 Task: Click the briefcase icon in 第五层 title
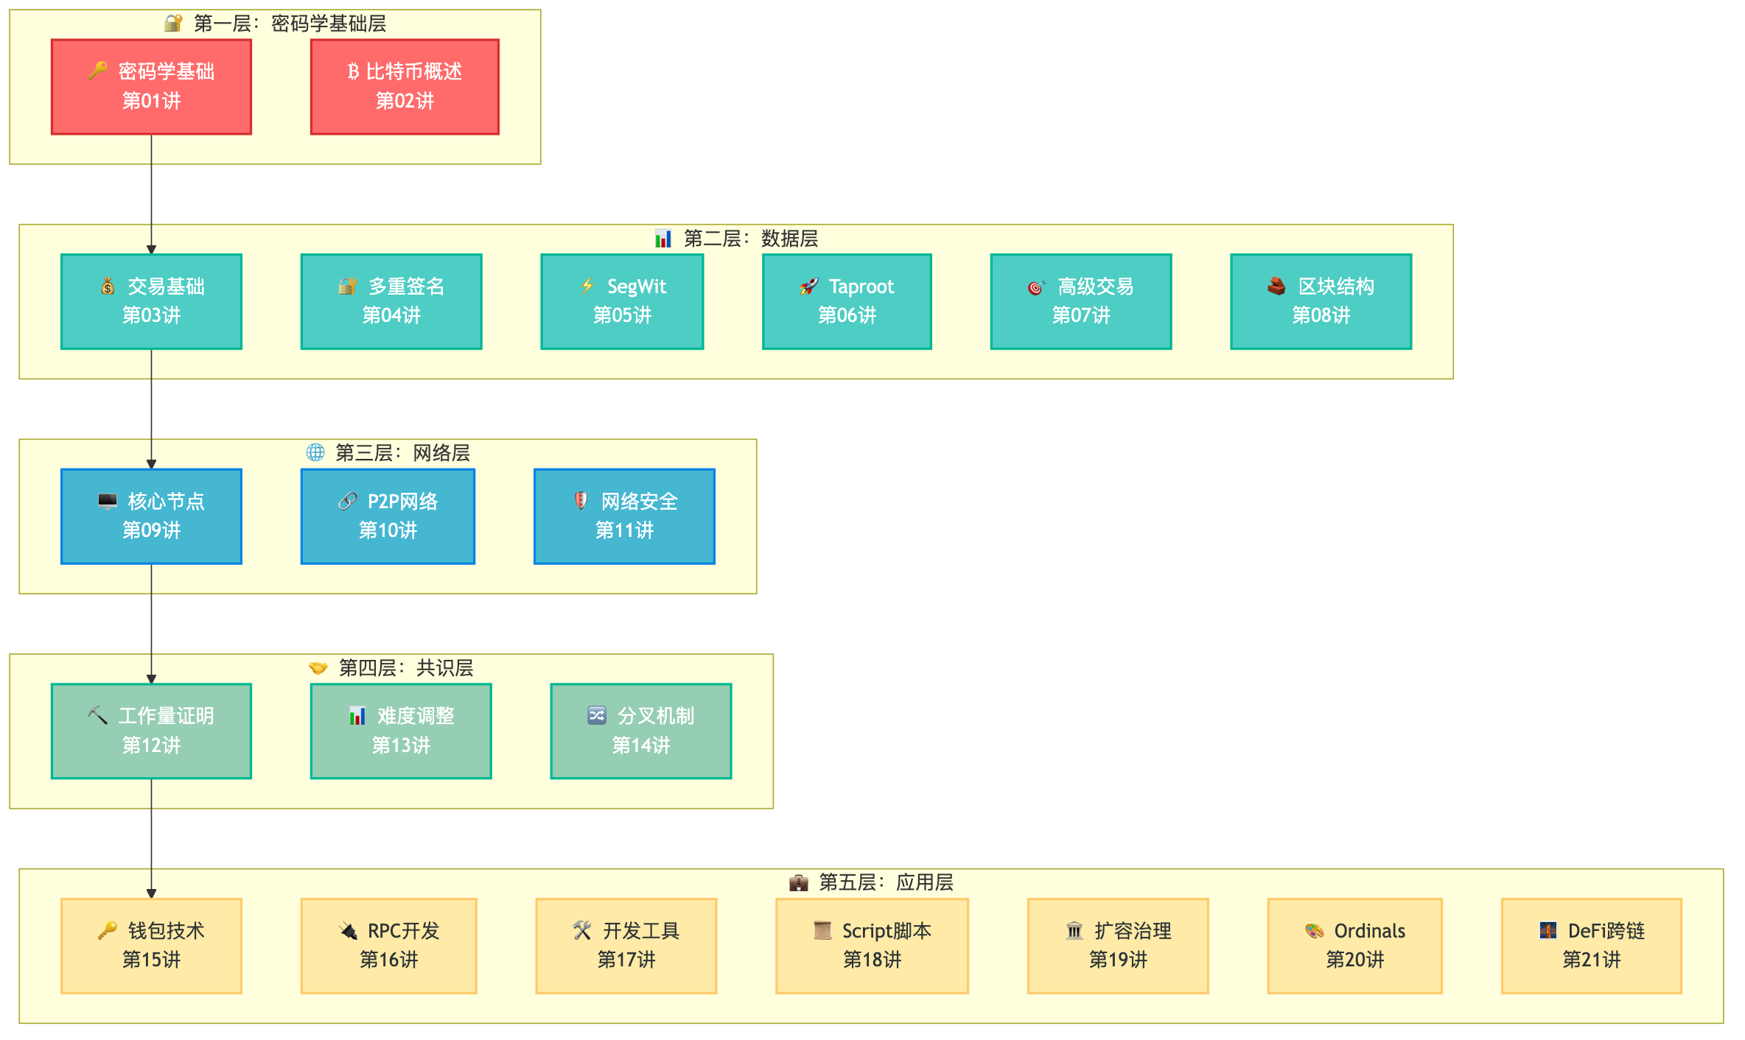[799, 882]
